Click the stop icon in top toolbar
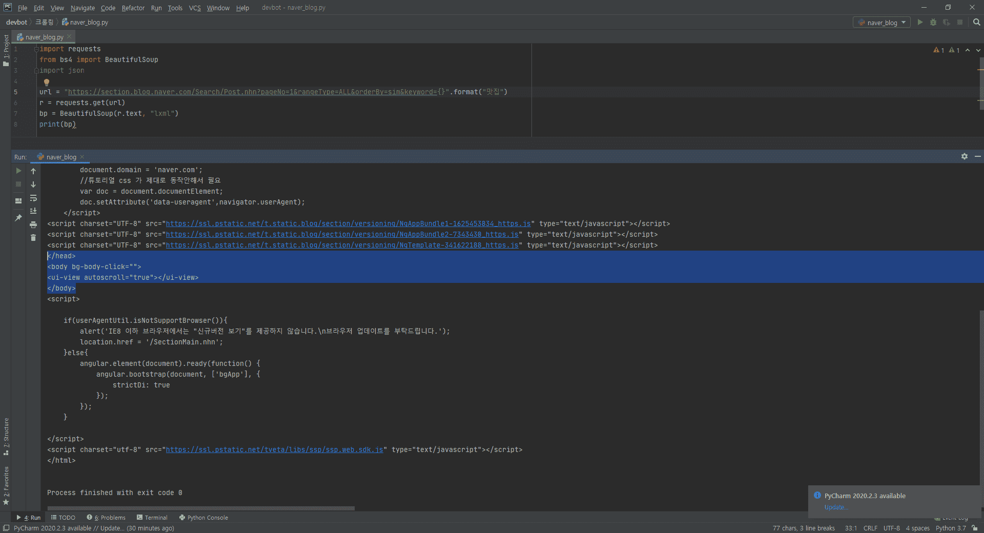Viewport: 984px width, 533px height. [960, 22]
